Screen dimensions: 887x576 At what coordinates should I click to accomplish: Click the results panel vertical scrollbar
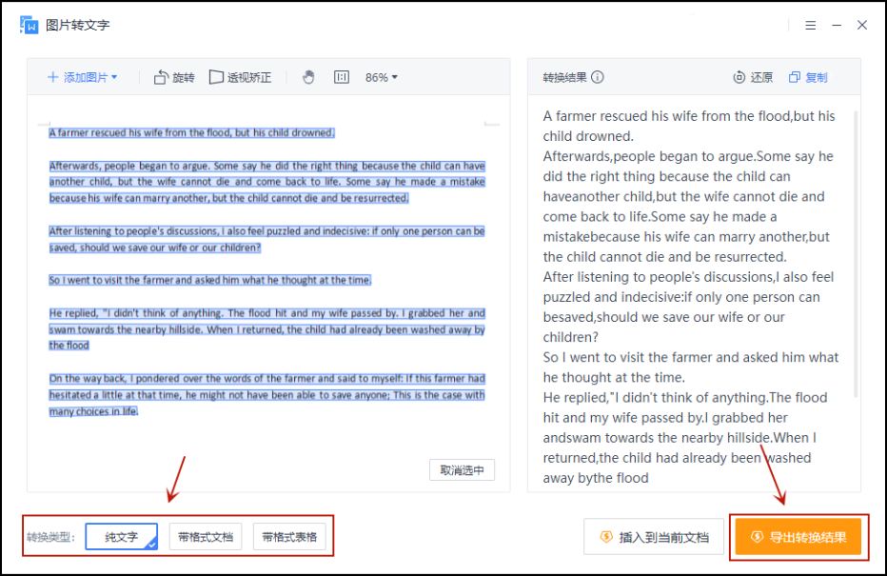coord(854,238)
